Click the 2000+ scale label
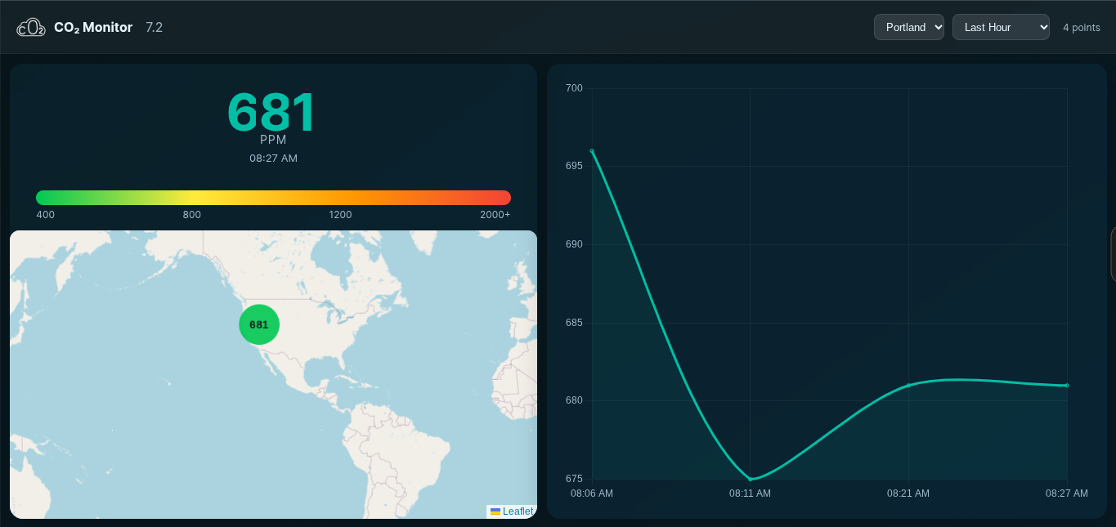Image resolution: width=1116 pixels, height=527 pixels. [x=495, y=215]
